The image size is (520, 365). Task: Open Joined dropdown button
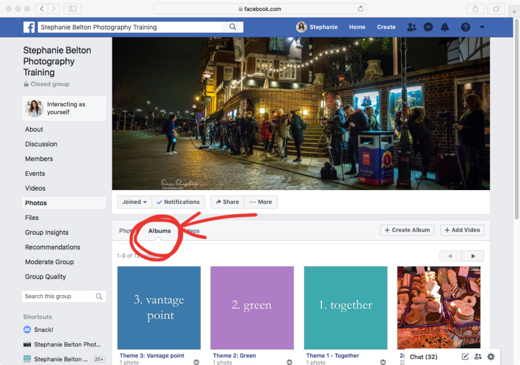(x=135, y=202)
